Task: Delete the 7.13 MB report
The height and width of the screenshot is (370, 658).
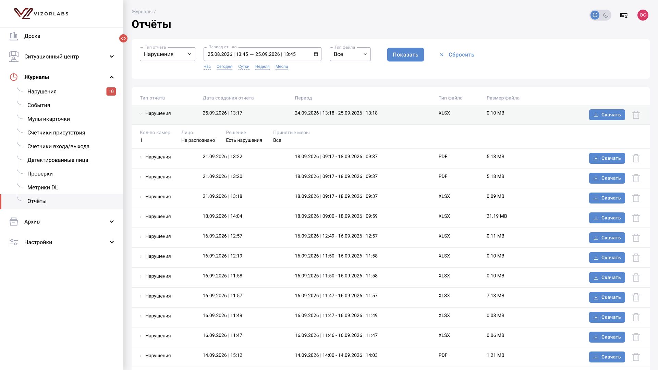Action: (636, 297)
